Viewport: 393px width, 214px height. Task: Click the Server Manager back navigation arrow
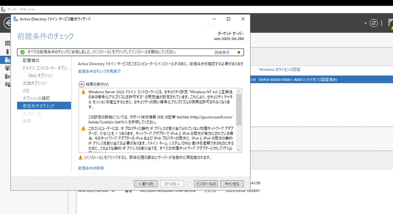8,23
